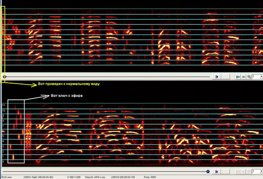Click the upper teal left-arrow scroll icon
This screenshot has width=263, height=179.
(244, 77)
